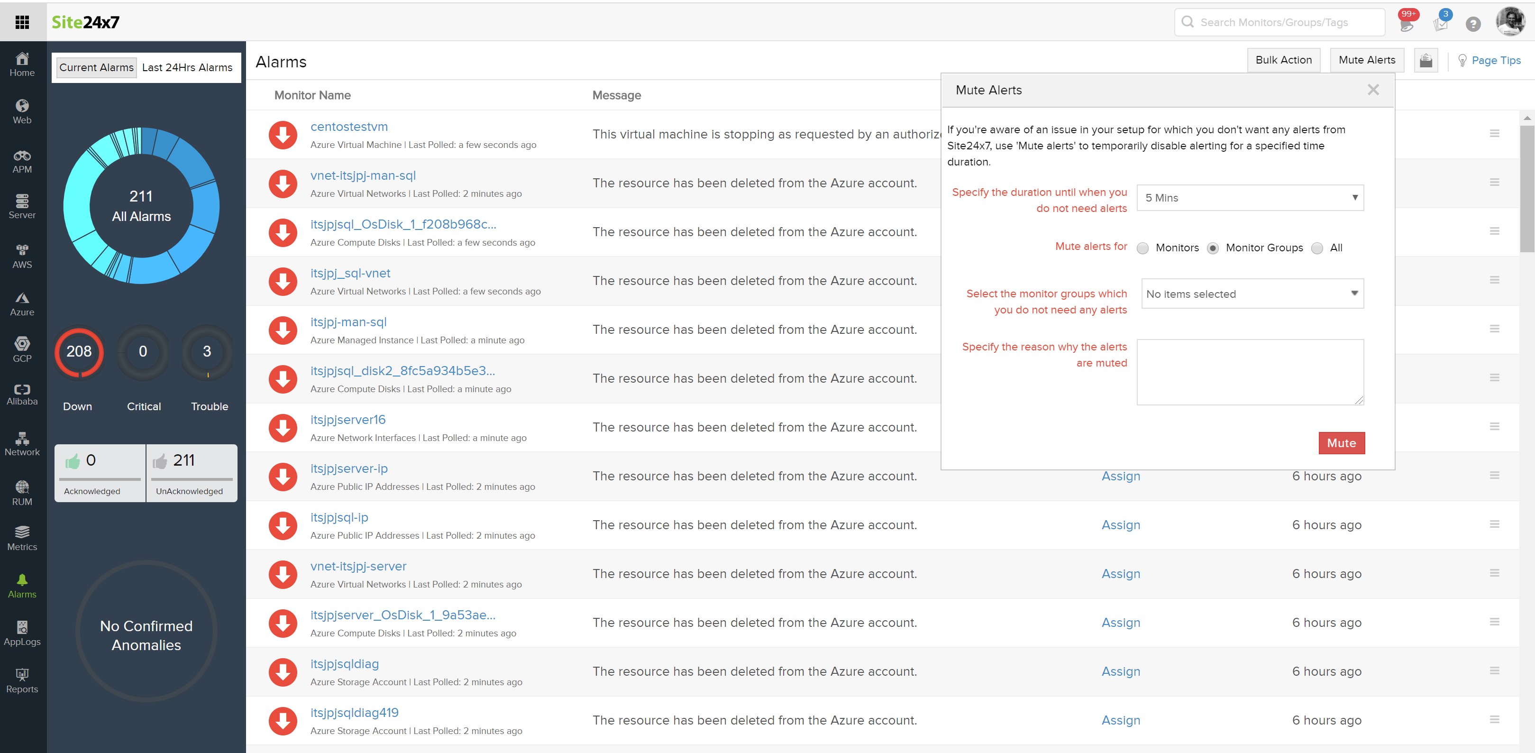This screenshot has height=753, width=1535.
Task: Open the Azure monitors sidebar icon
Action: [x=22, y=304]
